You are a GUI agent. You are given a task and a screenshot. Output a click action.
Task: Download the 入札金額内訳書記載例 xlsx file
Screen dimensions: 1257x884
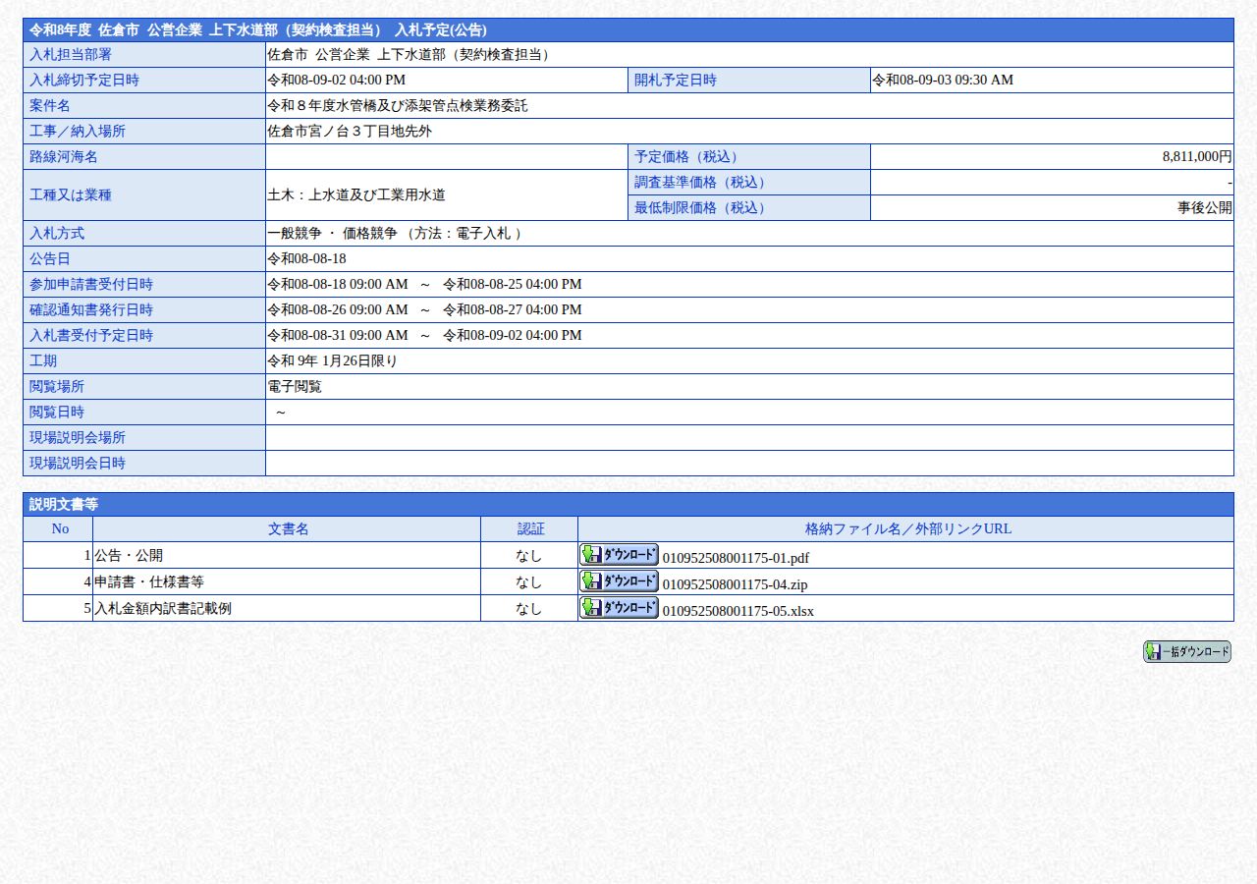(x=619, y=607)
